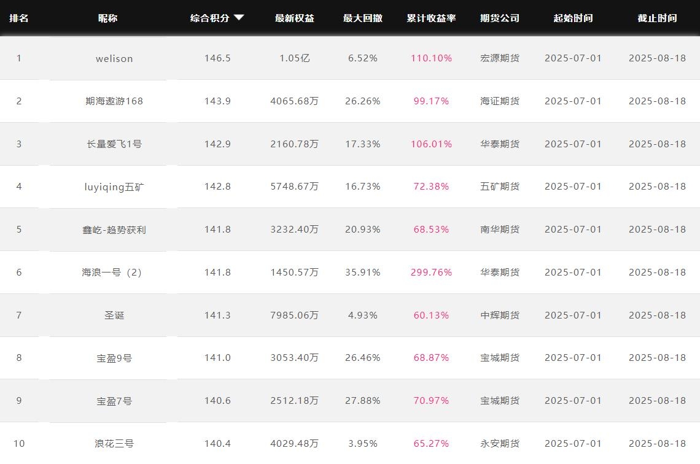Open the 圣诞 nickname entry

[x=114, y=315]
